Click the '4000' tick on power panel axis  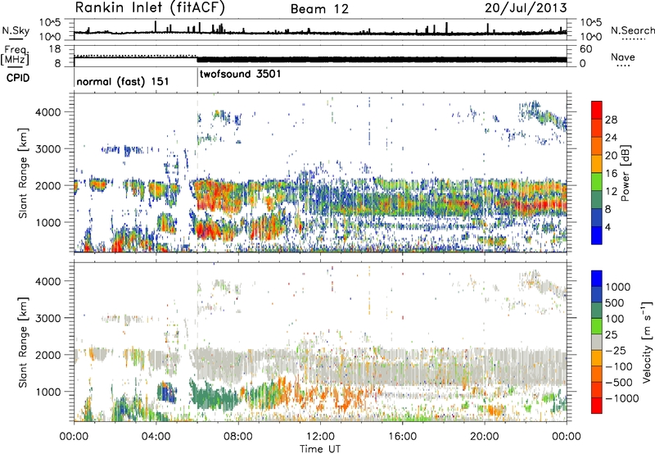pyautogui.click(x=48, y=112)
